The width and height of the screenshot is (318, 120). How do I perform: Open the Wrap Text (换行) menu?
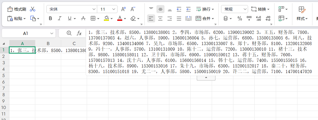[205, 9]
